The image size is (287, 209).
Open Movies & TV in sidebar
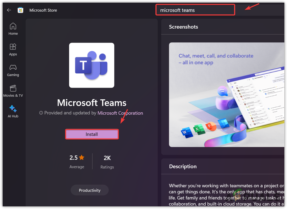tap(13, 91)
